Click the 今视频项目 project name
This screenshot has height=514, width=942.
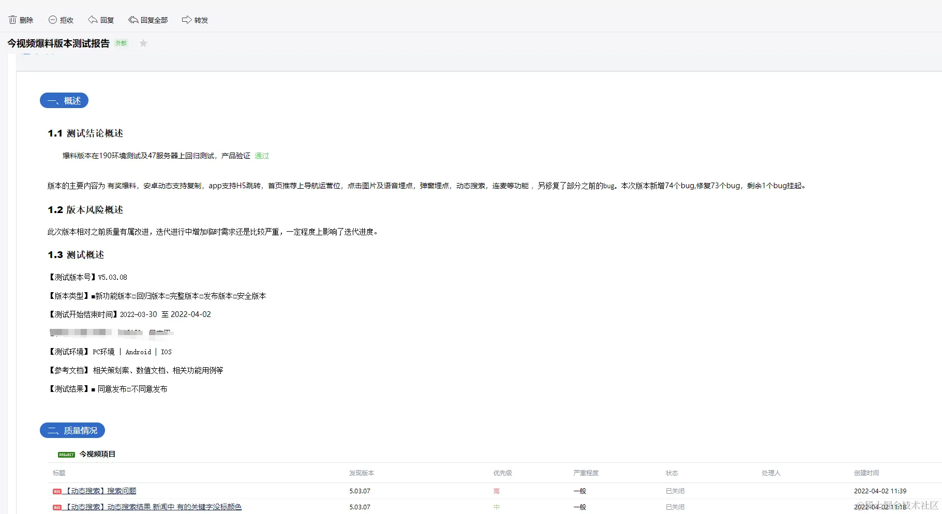(x=97, y=454)
